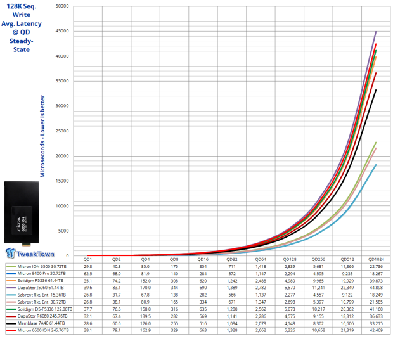This screenshot has width=393, height=360.
Task: Select the Solidigm D5-P5336 122.88TB legend label
Action: pyautogui.click(x=45, y=309)
